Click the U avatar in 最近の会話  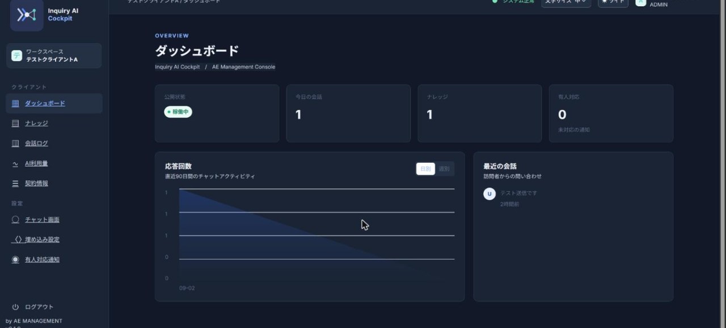point(489,194)
